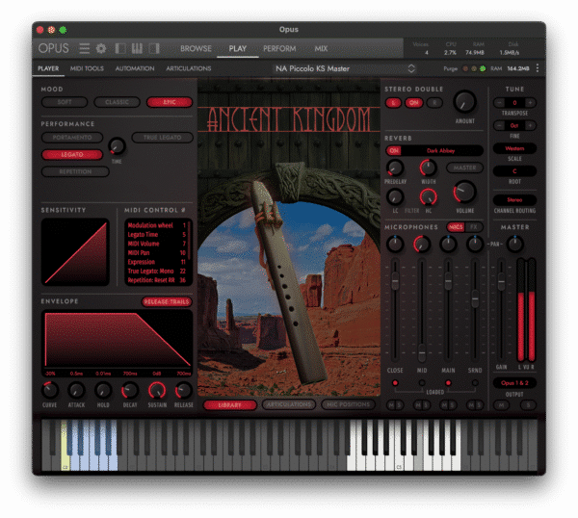Viewport: 578px width, 518px height.
Task: Open the Opus 1 & 2 output dropdown
Action: (x=514, y=383)
